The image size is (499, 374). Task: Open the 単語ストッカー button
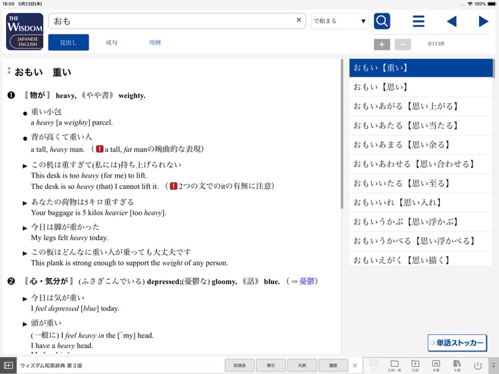[x=457, y=343]
